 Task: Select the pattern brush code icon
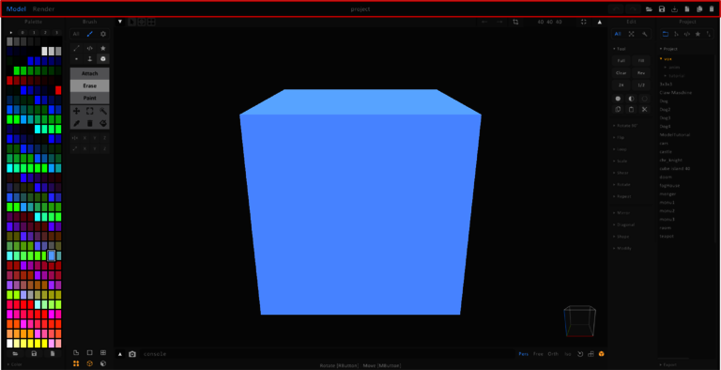coord(90,48)
